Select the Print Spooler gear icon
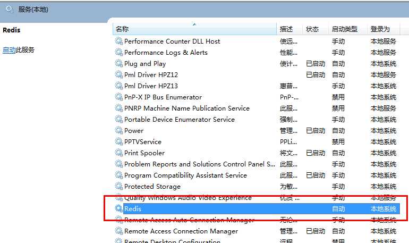 point(118,153)
